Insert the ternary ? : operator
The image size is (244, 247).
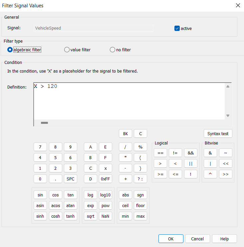click(140, 179)
